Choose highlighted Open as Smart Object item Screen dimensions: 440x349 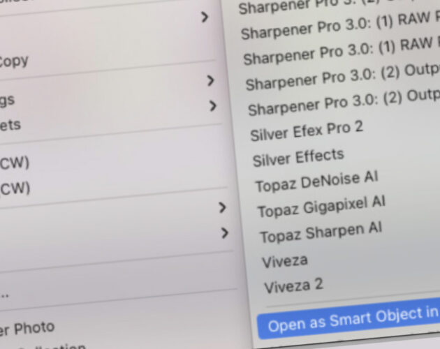click(x=349, y=319)
